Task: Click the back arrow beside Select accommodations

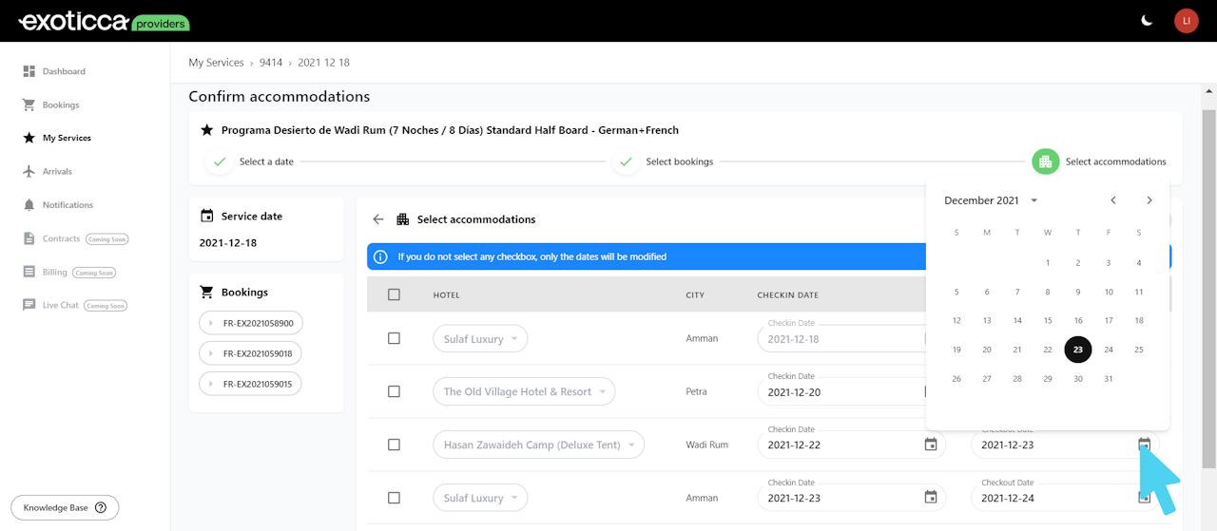Action: click(x=378, y=219)
